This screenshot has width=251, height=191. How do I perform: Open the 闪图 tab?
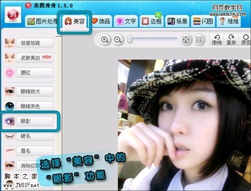tap(203, 21)
